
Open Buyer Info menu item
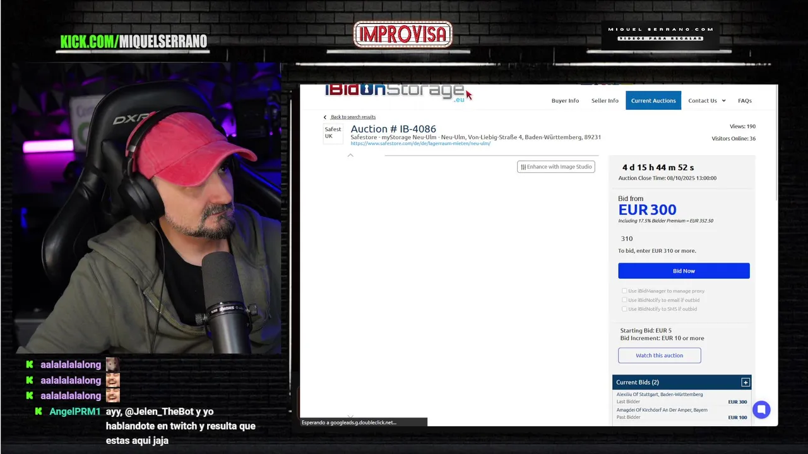click(565, 101)
